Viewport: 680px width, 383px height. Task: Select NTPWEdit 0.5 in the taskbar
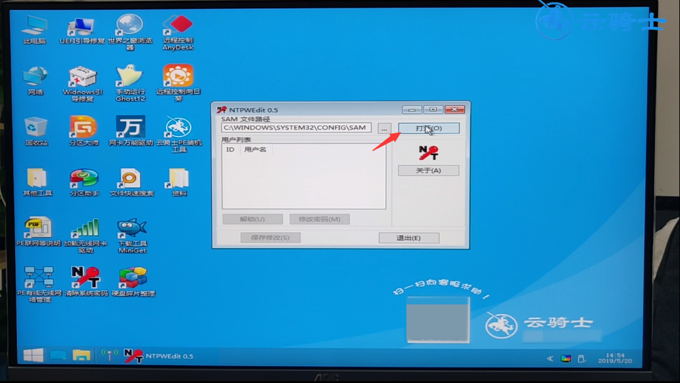click(x=159, y=356)
